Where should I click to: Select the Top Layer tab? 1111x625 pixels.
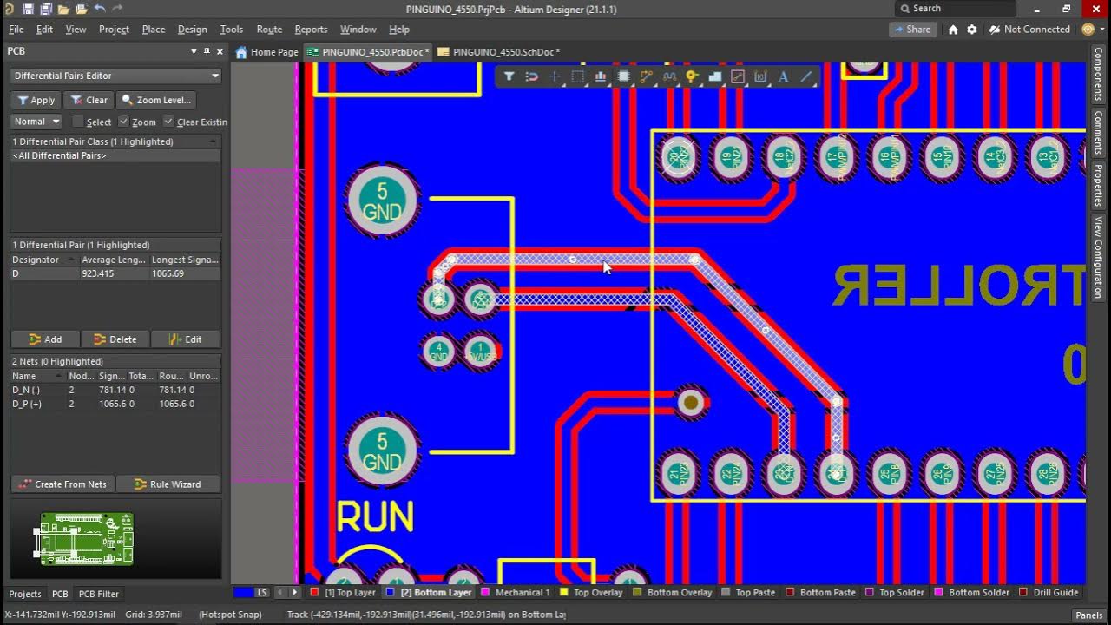344,593
